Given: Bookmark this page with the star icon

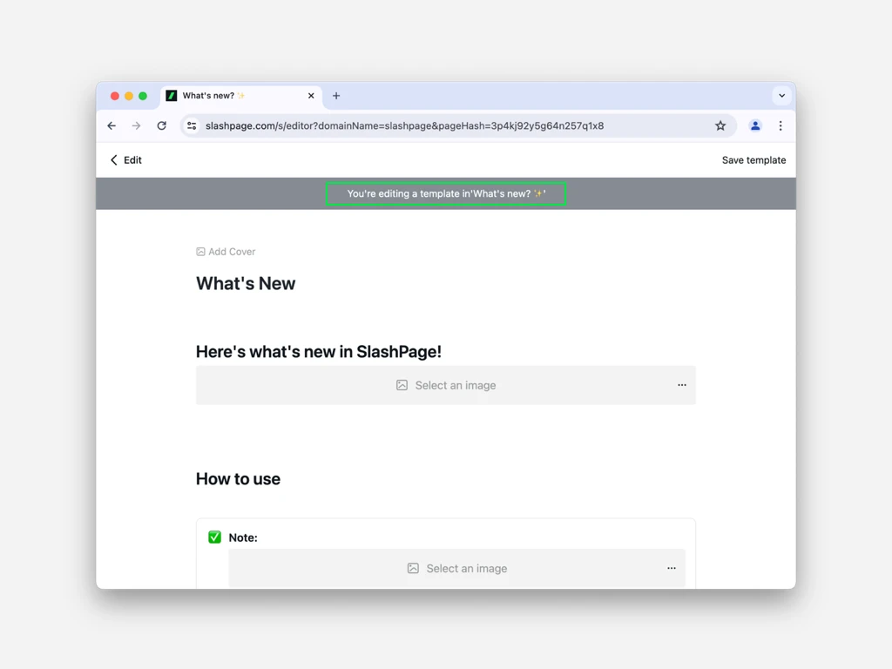Looking at the screenshot, I should 720,125.
